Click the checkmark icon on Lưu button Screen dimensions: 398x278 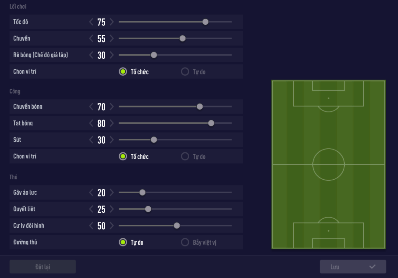pos(372,267)
